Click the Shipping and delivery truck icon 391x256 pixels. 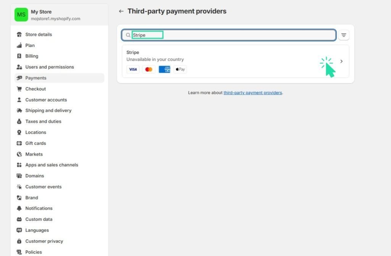coord(19,110)
